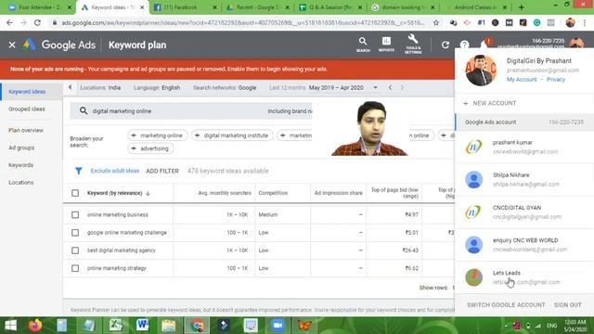The image size is (594, 334).
Task: Switch to Lets Leads account
Action: click(524, 277)
